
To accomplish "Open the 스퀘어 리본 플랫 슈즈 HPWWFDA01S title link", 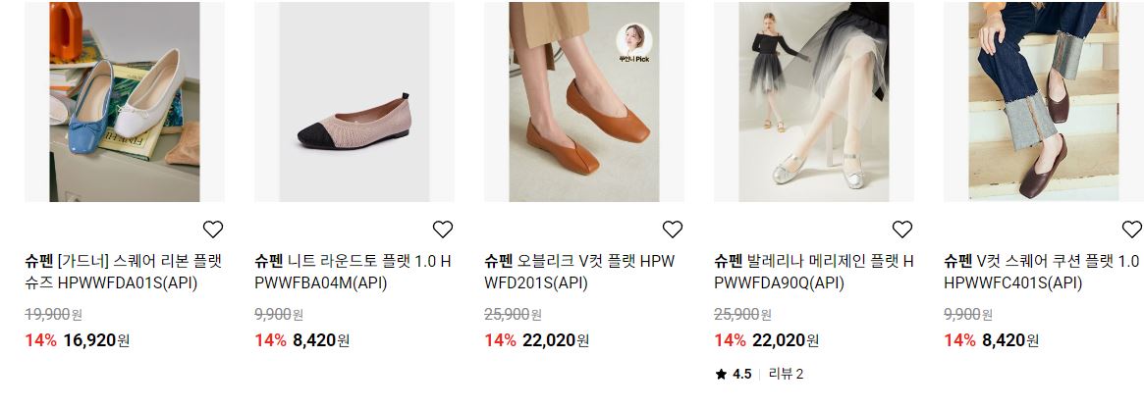I will pyautogui.click(x=124, y=272).
